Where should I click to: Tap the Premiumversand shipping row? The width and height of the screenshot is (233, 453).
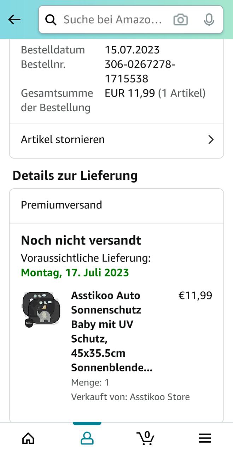(116, 205)
